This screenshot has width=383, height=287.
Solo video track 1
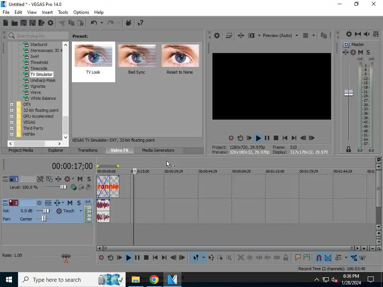89,179
